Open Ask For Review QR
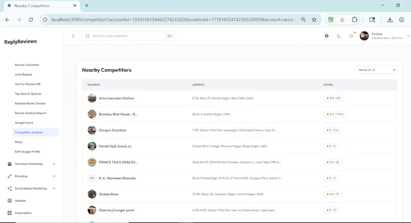Viewport: 411px width, 223px height. point(28,84)
